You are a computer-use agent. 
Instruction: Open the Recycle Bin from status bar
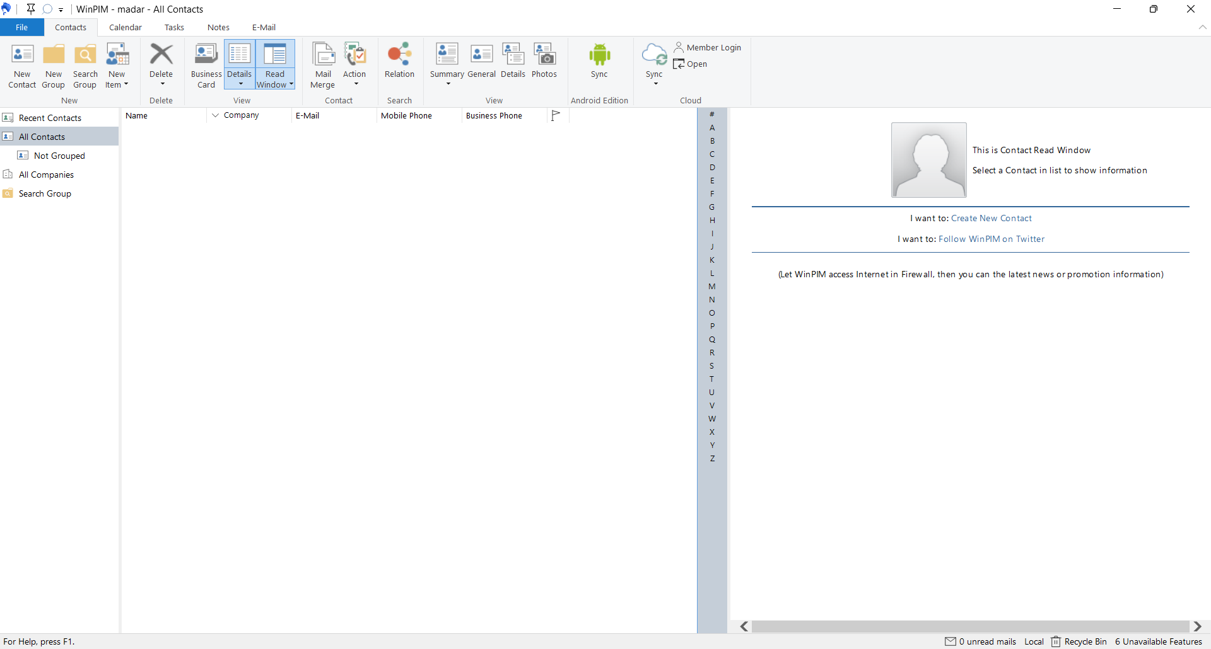(x=1079, y=641)
